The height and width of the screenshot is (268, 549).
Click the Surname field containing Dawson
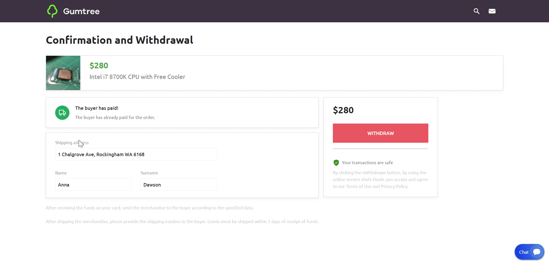[179, 185]
